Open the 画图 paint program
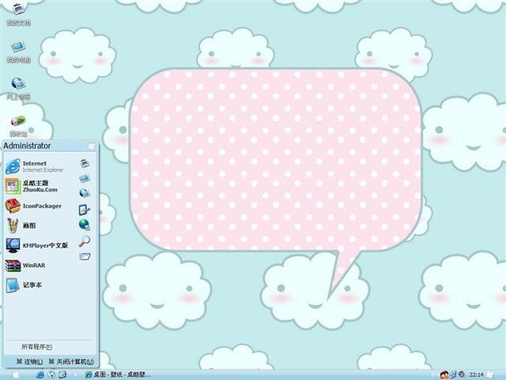Viewport: 506px width, 380px height. pos(21,225)
